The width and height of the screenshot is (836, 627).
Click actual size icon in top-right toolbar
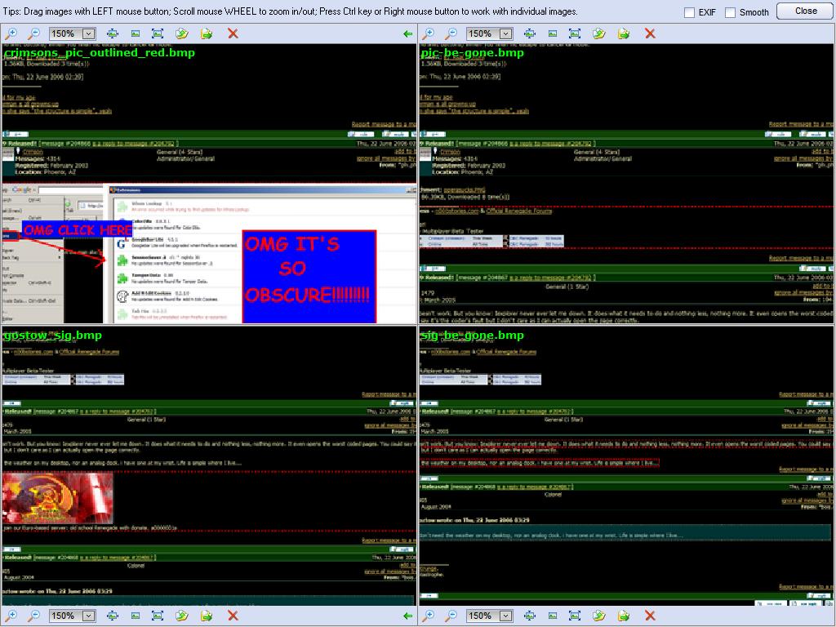pos(553,33)
